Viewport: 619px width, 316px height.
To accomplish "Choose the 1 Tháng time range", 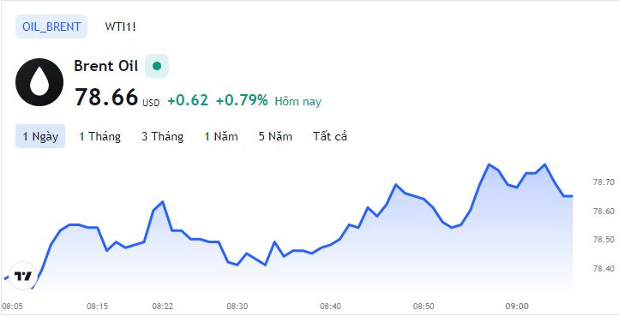I will pos(99,136).
